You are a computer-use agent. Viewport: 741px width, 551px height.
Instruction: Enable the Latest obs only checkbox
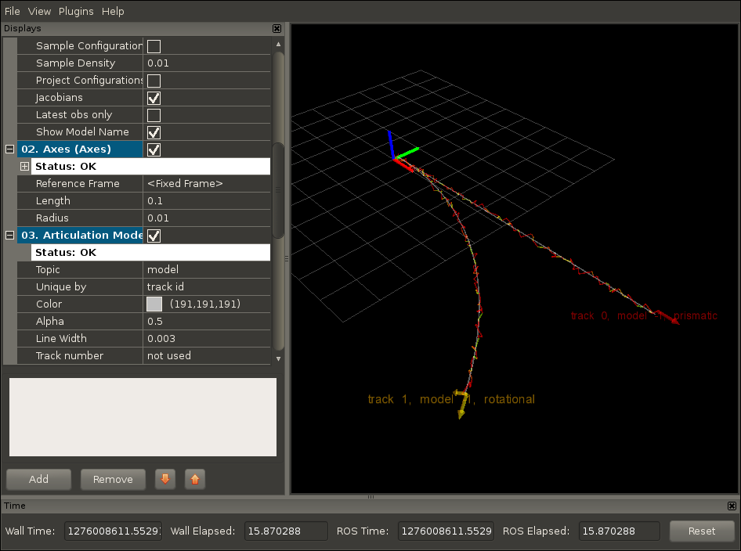pos(154,115)
